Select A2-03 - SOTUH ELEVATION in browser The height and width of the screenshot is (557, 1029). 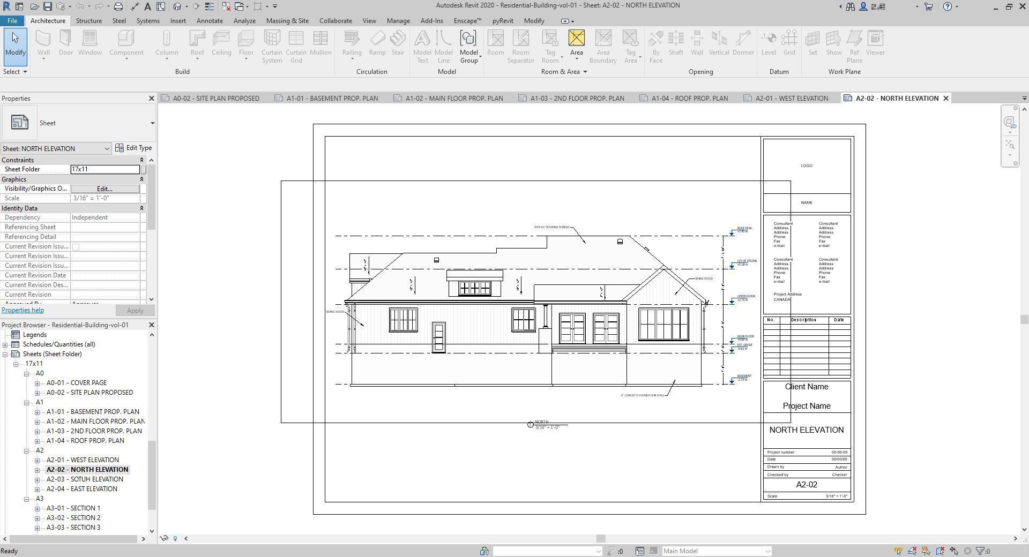pyautogui.click(x=85, y=480)
